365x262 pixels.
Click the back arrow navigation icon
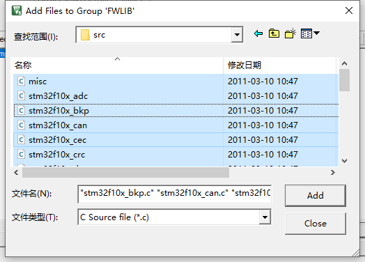258,33
